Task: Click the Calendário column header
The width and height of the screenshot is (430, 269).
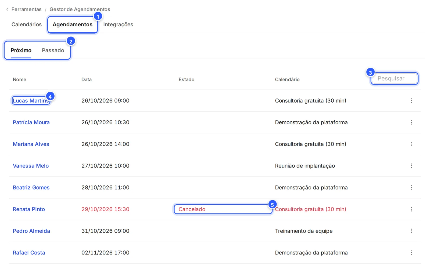Action: [x=287, y=79]
